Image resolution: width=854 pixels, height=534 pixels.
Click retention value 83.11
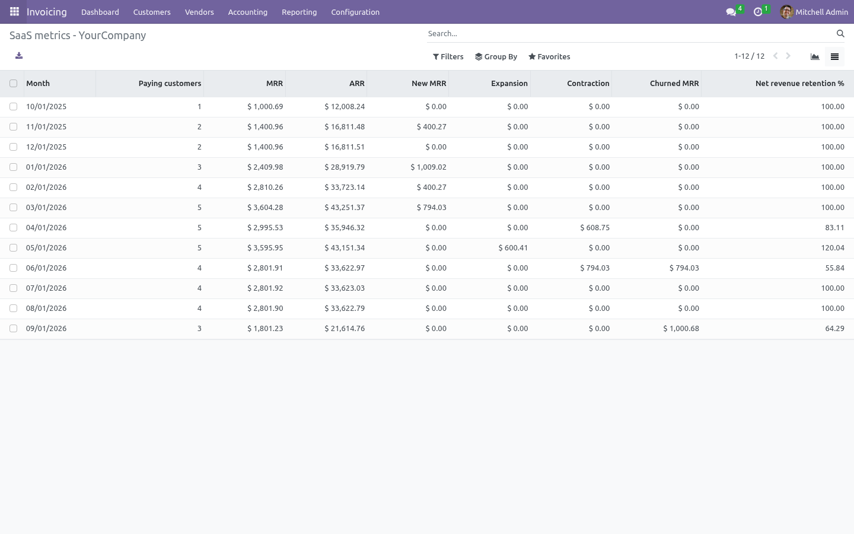pos(834,228)
